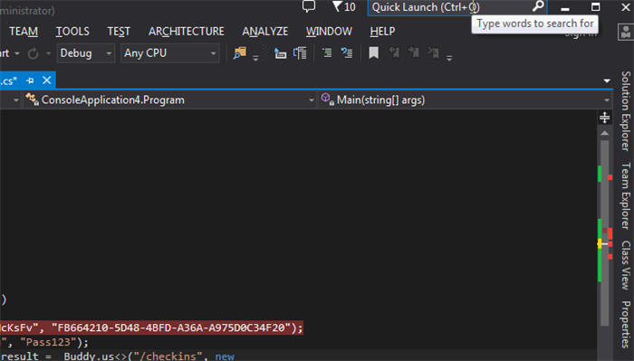Open the Class View side tab
This screenshot has height=361, width=634.
pos(626,265)
